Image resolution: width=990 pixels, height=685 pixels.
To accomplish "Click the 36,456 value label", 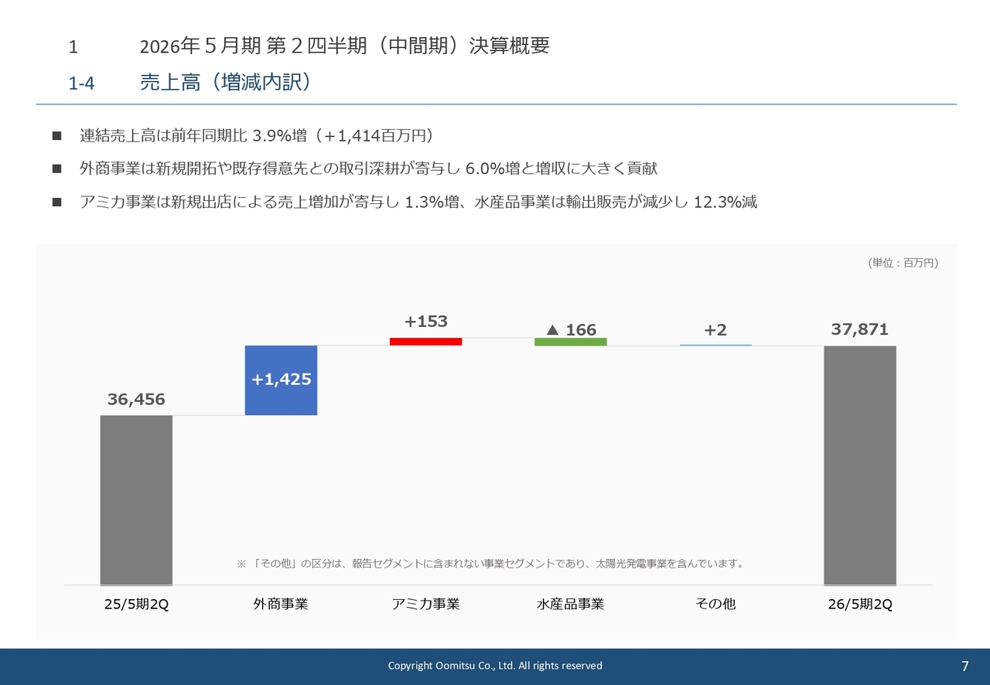I will tap(136, 399).
